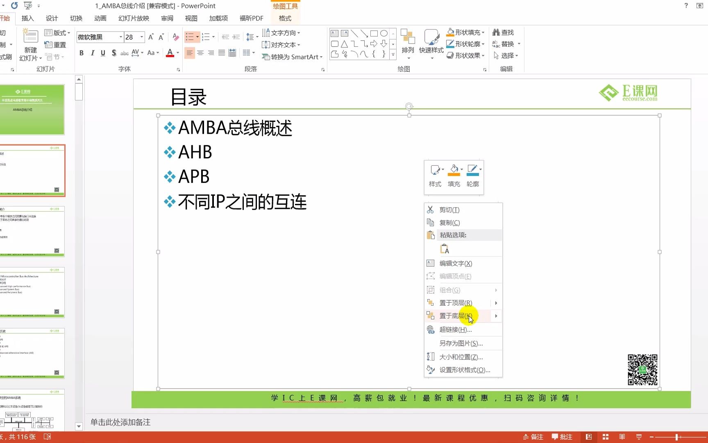Open the character spacing AV dropdown
This screenshot has height=443, width=708.
[137, 53]
